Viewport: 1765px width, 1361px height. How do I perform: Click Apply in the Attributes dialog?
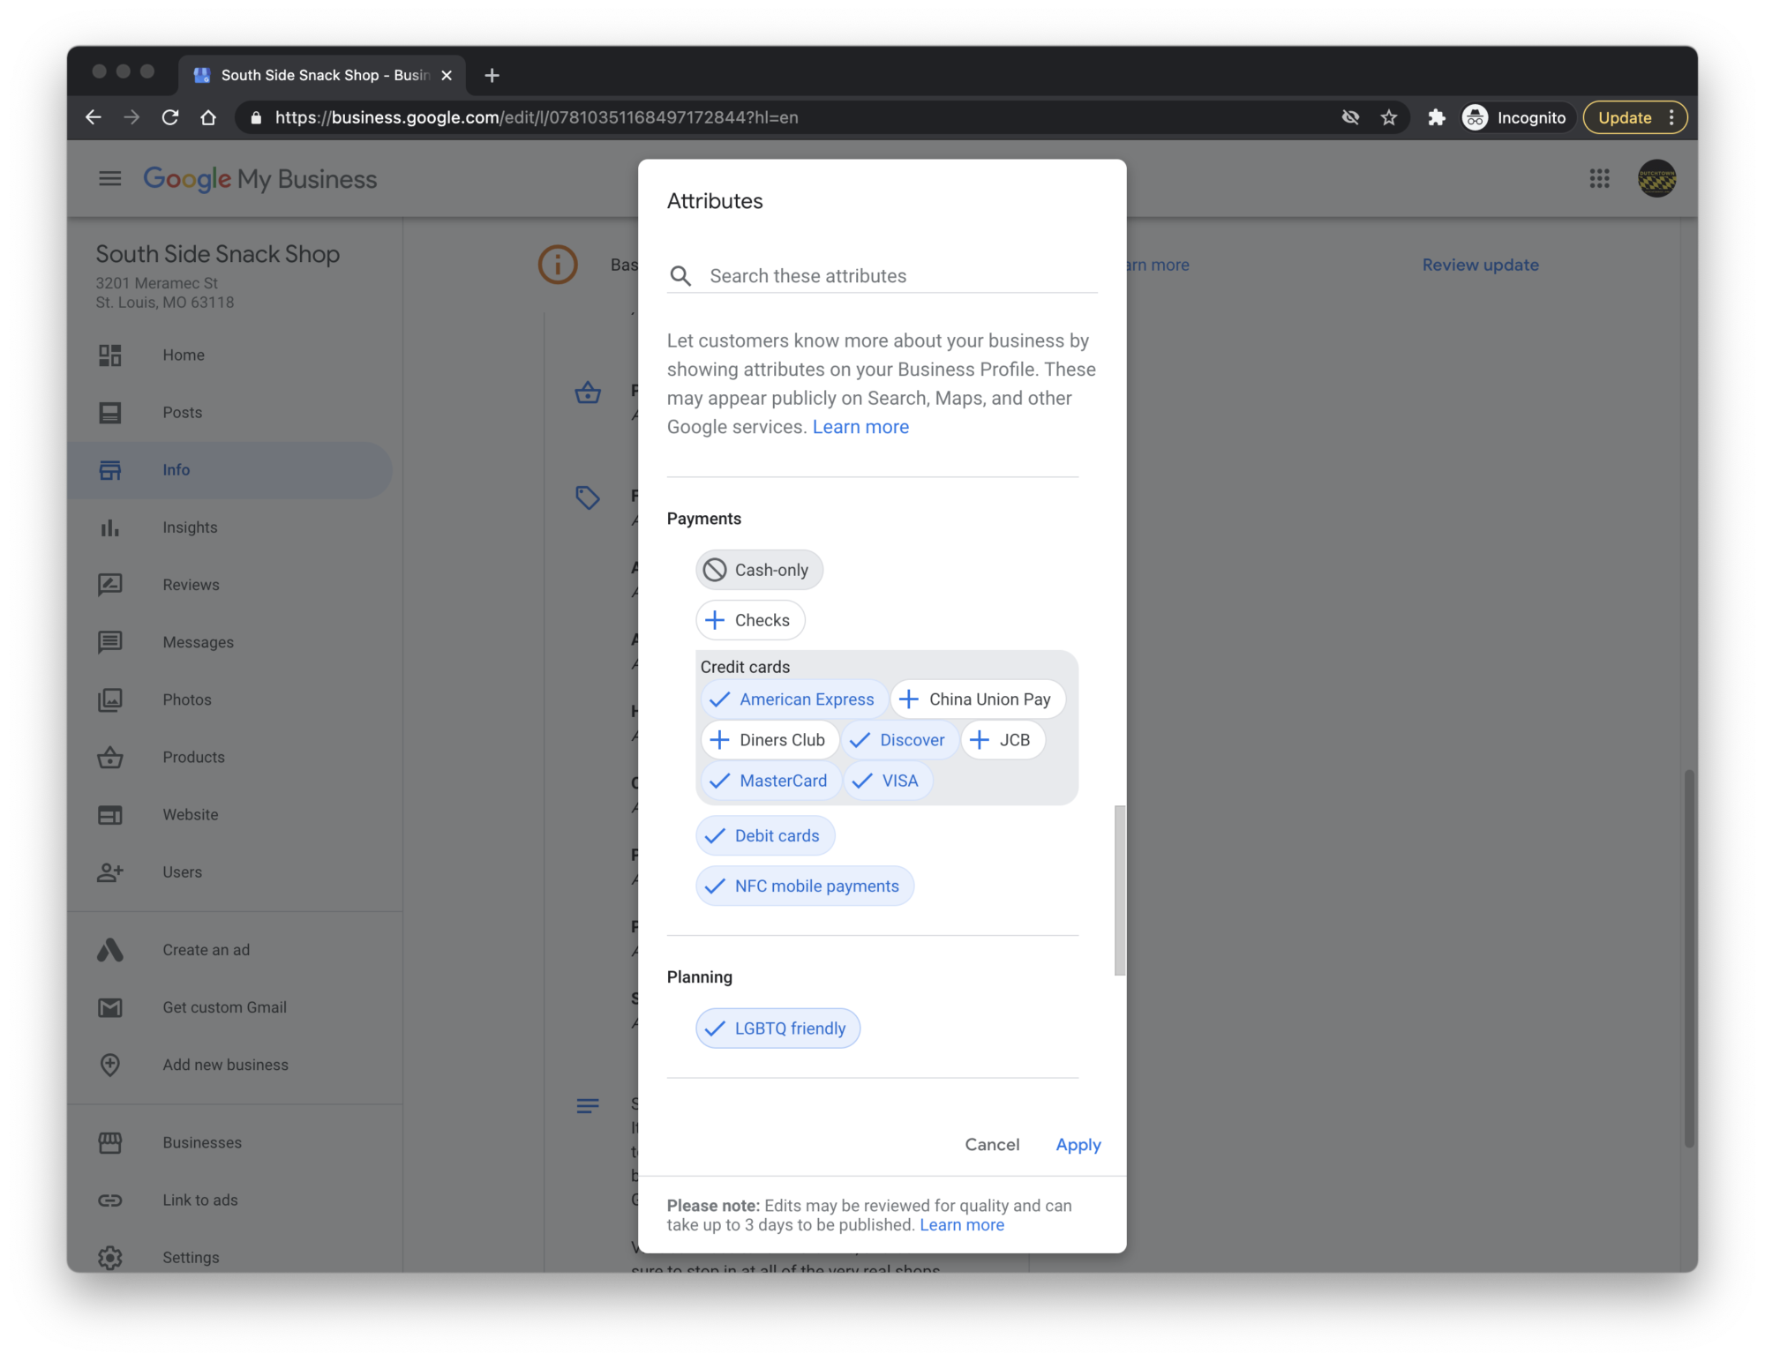[x=1078, y=1145]
